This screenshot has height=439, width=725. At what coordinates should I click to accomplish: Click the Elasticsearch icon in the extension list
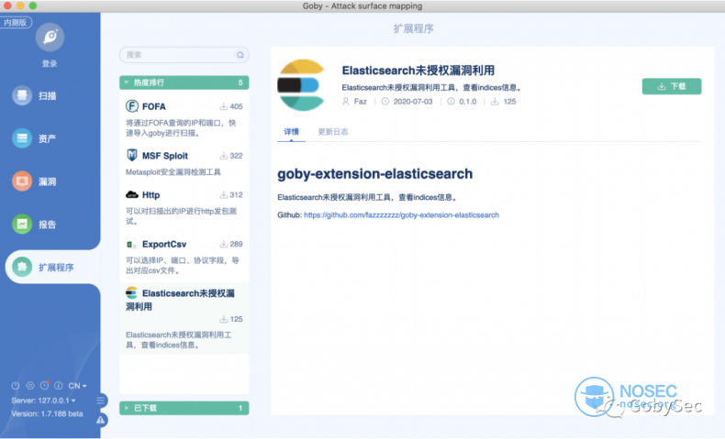[132, 292]
